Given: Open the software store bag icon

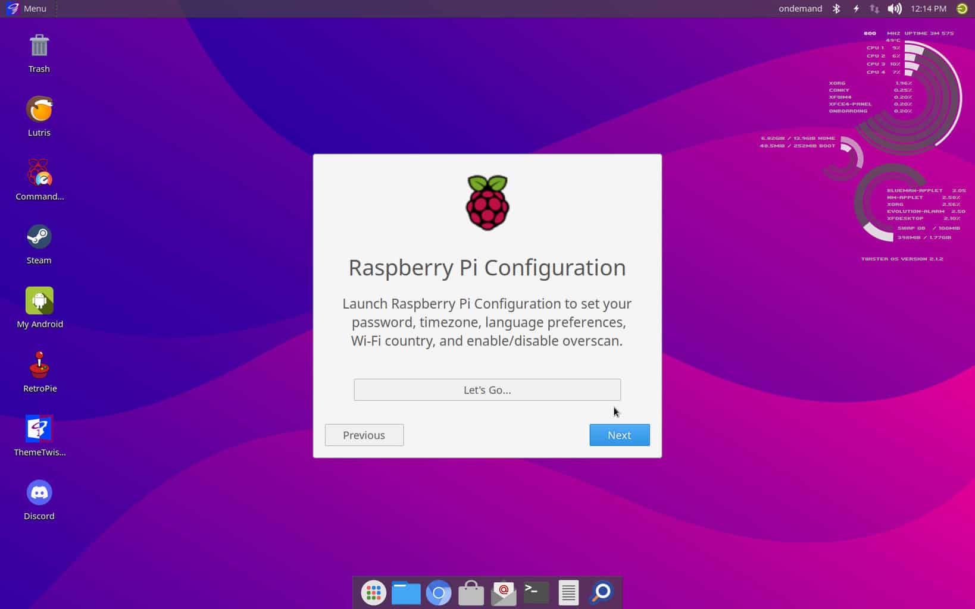Looking at the screenshot, I should pos(471,592).
